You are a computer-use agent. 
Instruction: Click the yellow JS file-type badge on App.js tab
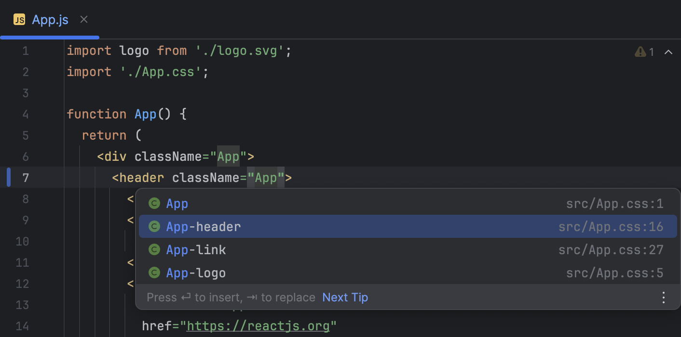[x=19, y=19]
